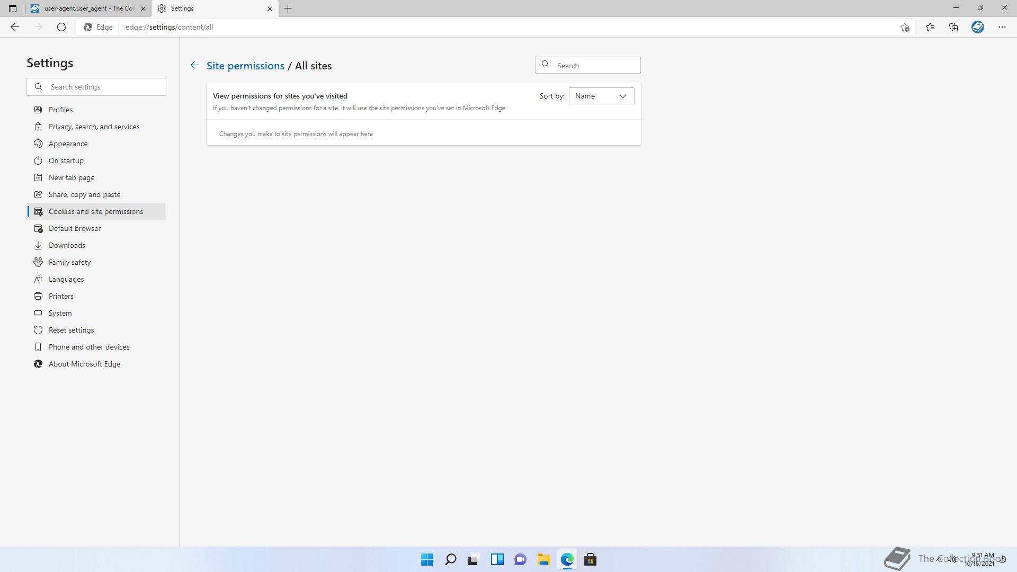This screenshot has width=1017, height=572.
Task: Open the Favorites toolbar icon
Action: point(930,27)
